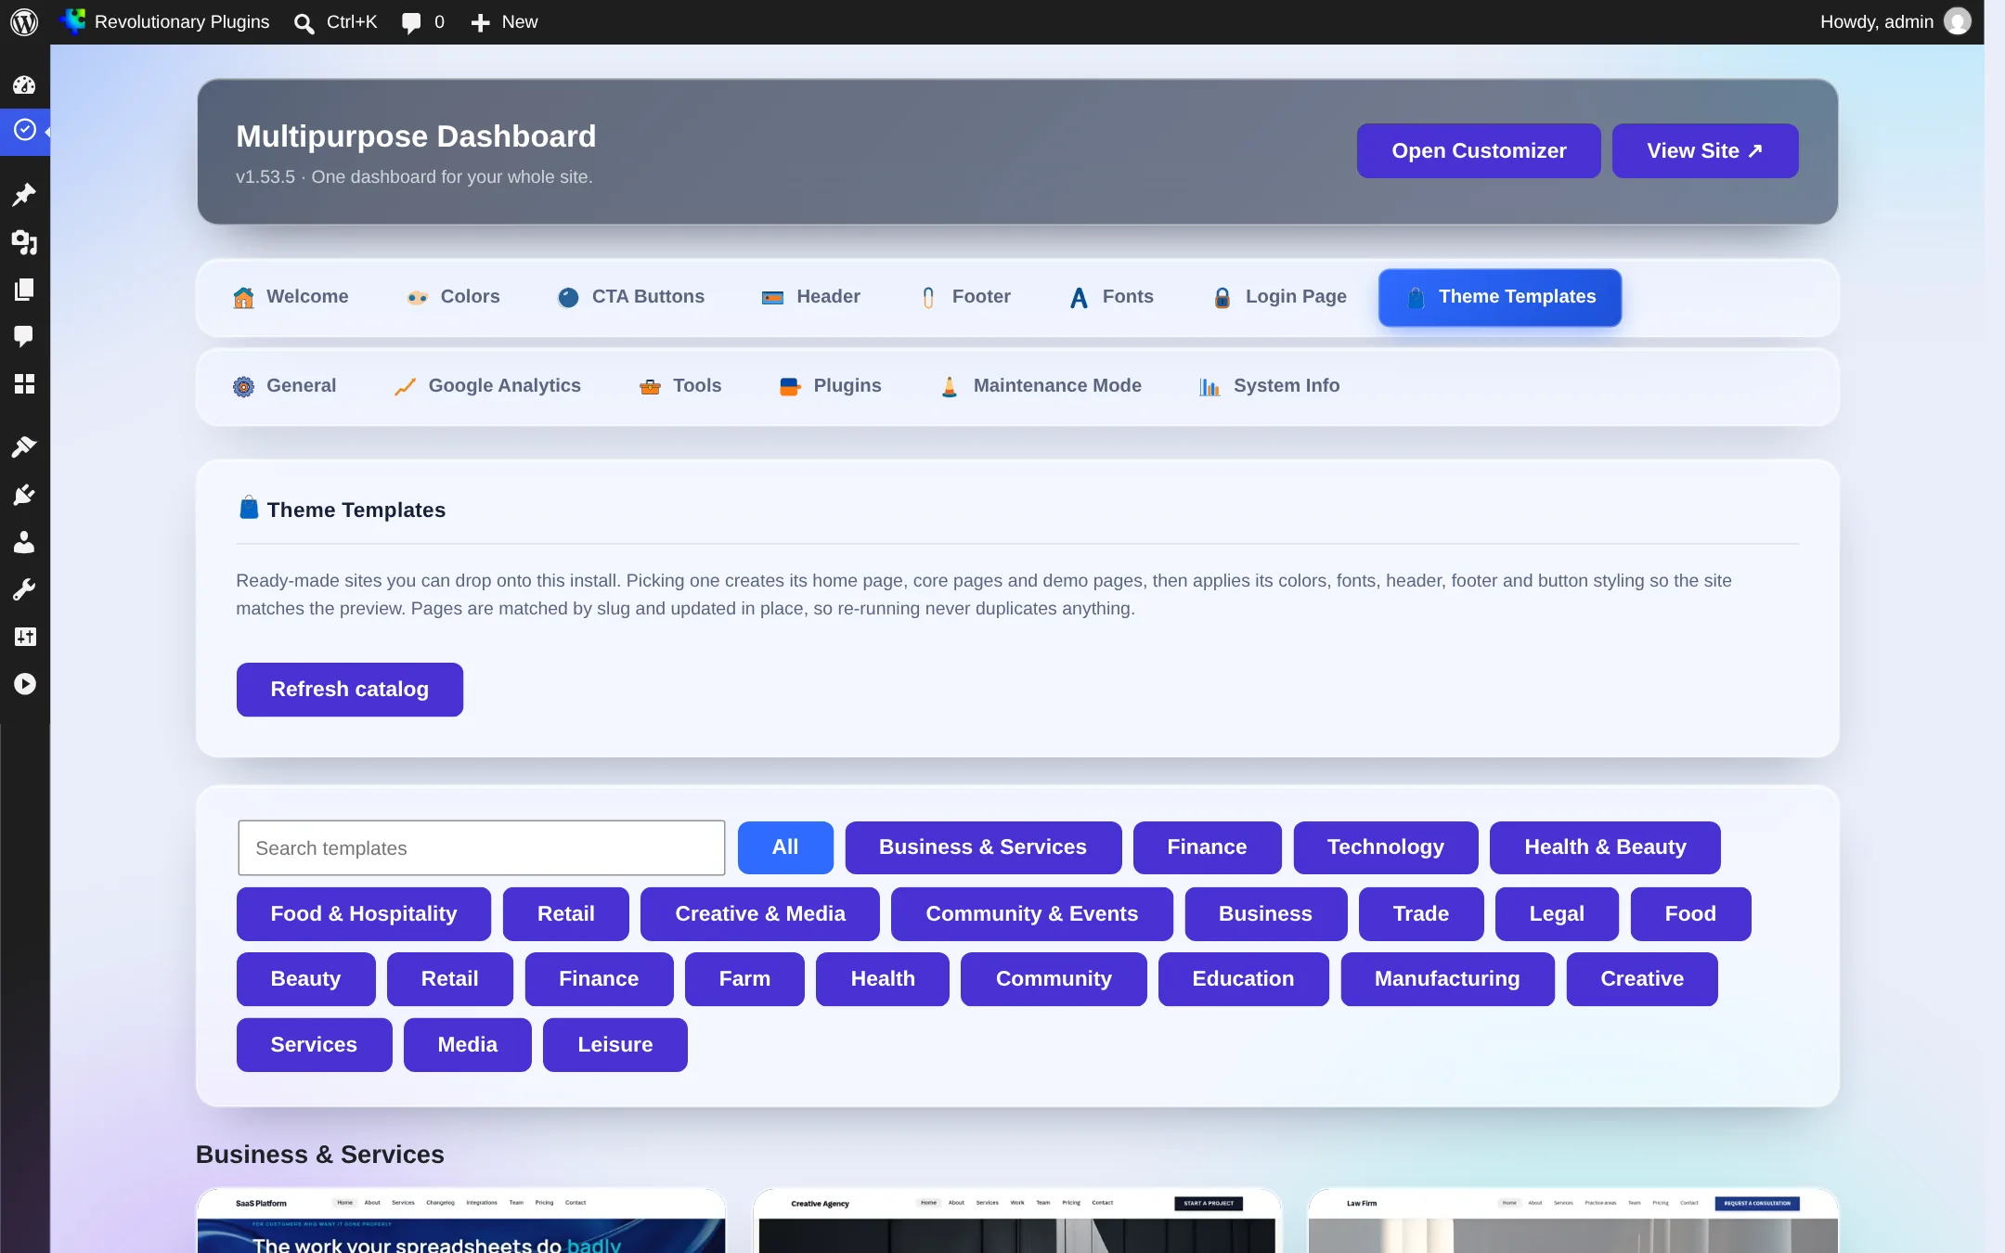This screenshot has height=1253, width=2005.
Task: Visit the Revolutionary Plugins site link
Action: [x=165, y=21]
